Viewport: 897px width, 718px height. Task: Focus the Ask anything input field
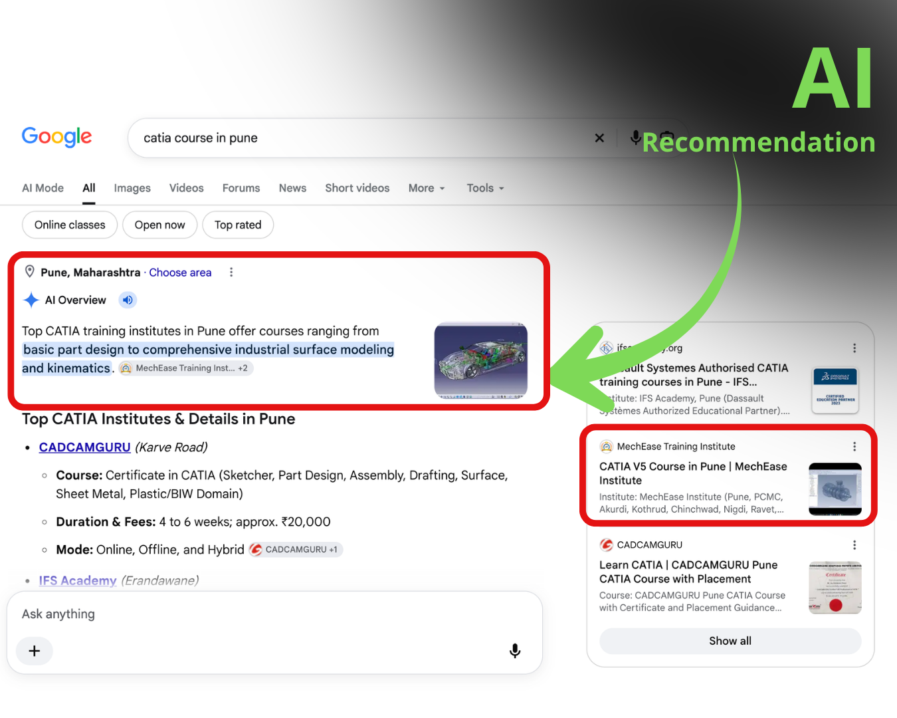274,614
